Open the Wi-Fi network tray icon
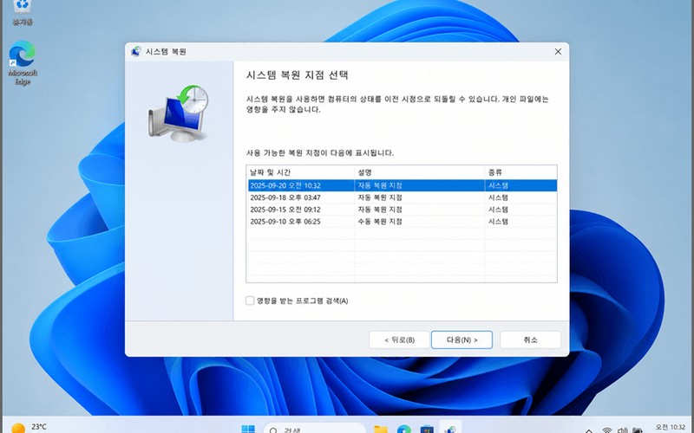 click(x=606, y=430)
